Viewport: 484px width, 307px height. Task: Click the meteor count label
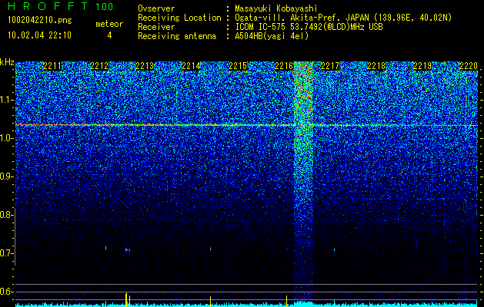109,24
